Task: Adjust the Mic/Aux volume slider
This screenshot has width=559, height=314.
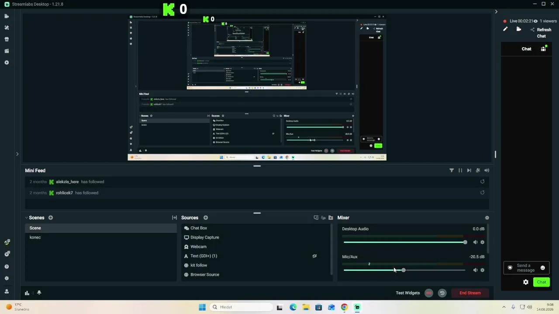Action: 404,270
